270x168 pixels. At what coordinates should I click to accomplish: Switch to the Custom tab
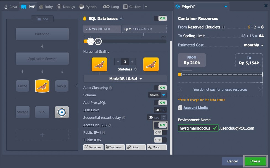pyautogui.click(x=132, y=7)
